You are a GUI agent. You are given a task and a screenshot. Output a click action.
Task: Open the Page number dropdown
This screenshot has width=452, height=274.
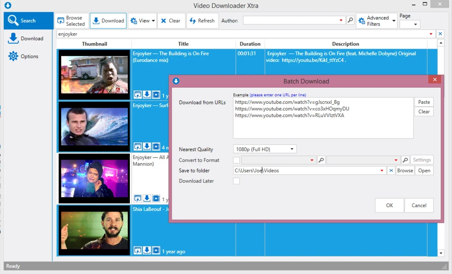click(410, 24)
